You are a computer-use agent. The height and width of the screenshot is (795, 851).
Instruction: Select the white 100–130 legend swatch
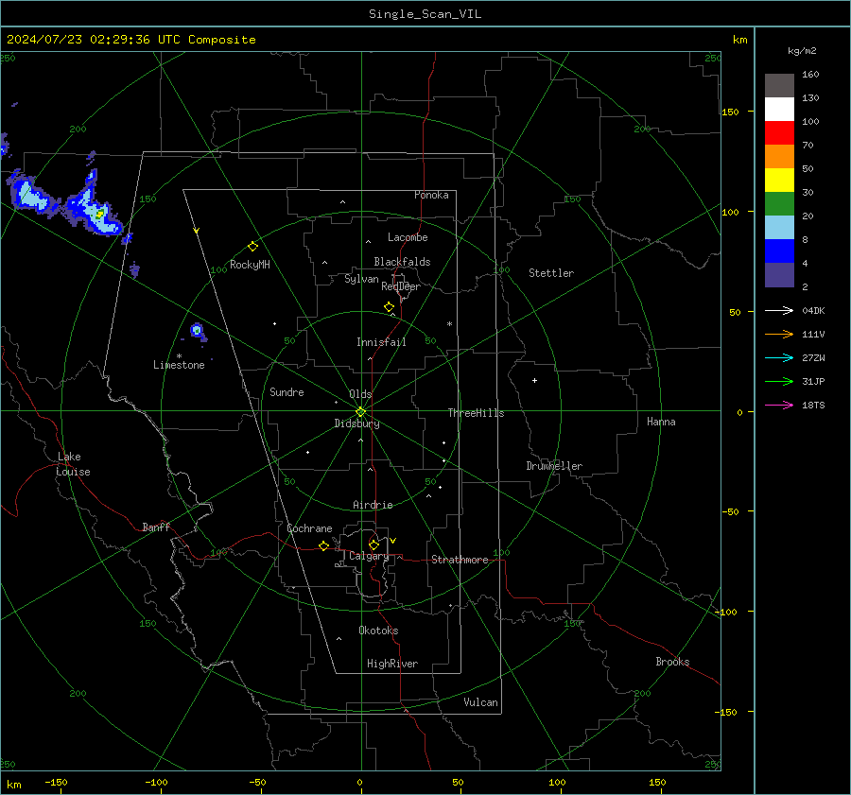(x=779, y=110)
